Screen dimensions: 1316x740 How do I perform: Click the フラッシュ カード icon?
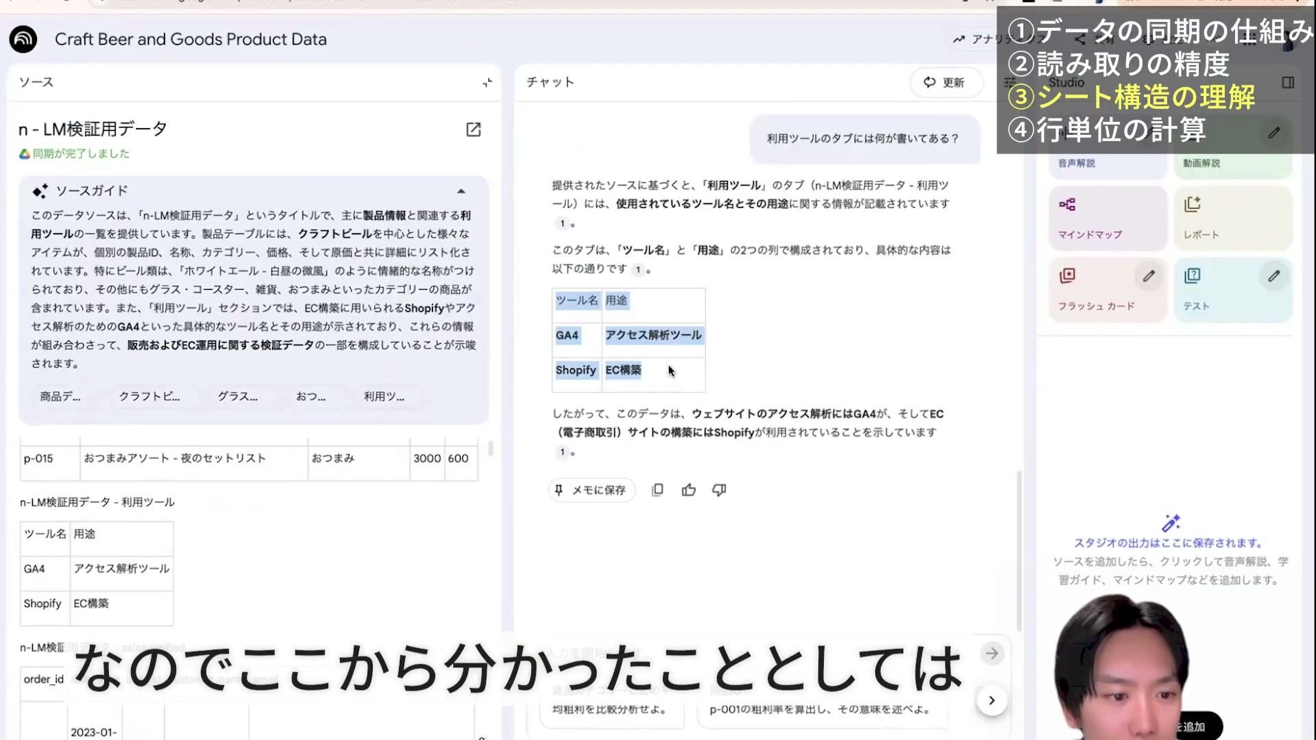pos(1067,276)
